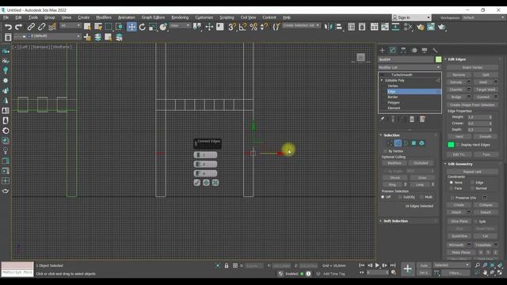Toggle Spinner Snap icon
This screenshot has height=285, width=507.
264,27
